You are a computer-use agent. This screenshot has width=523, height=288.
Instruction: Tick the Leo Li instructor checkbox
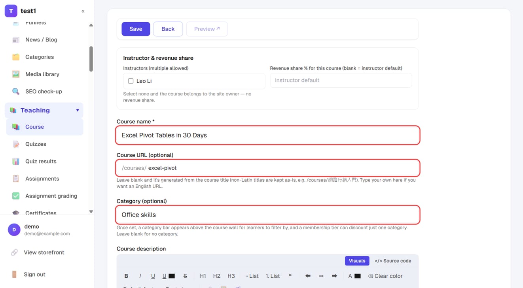(131, 81)
